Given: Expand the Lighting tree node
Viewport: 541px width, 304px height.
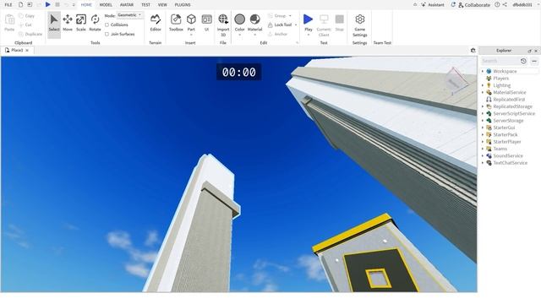Looking at the screenshot, I should point(483,85).
